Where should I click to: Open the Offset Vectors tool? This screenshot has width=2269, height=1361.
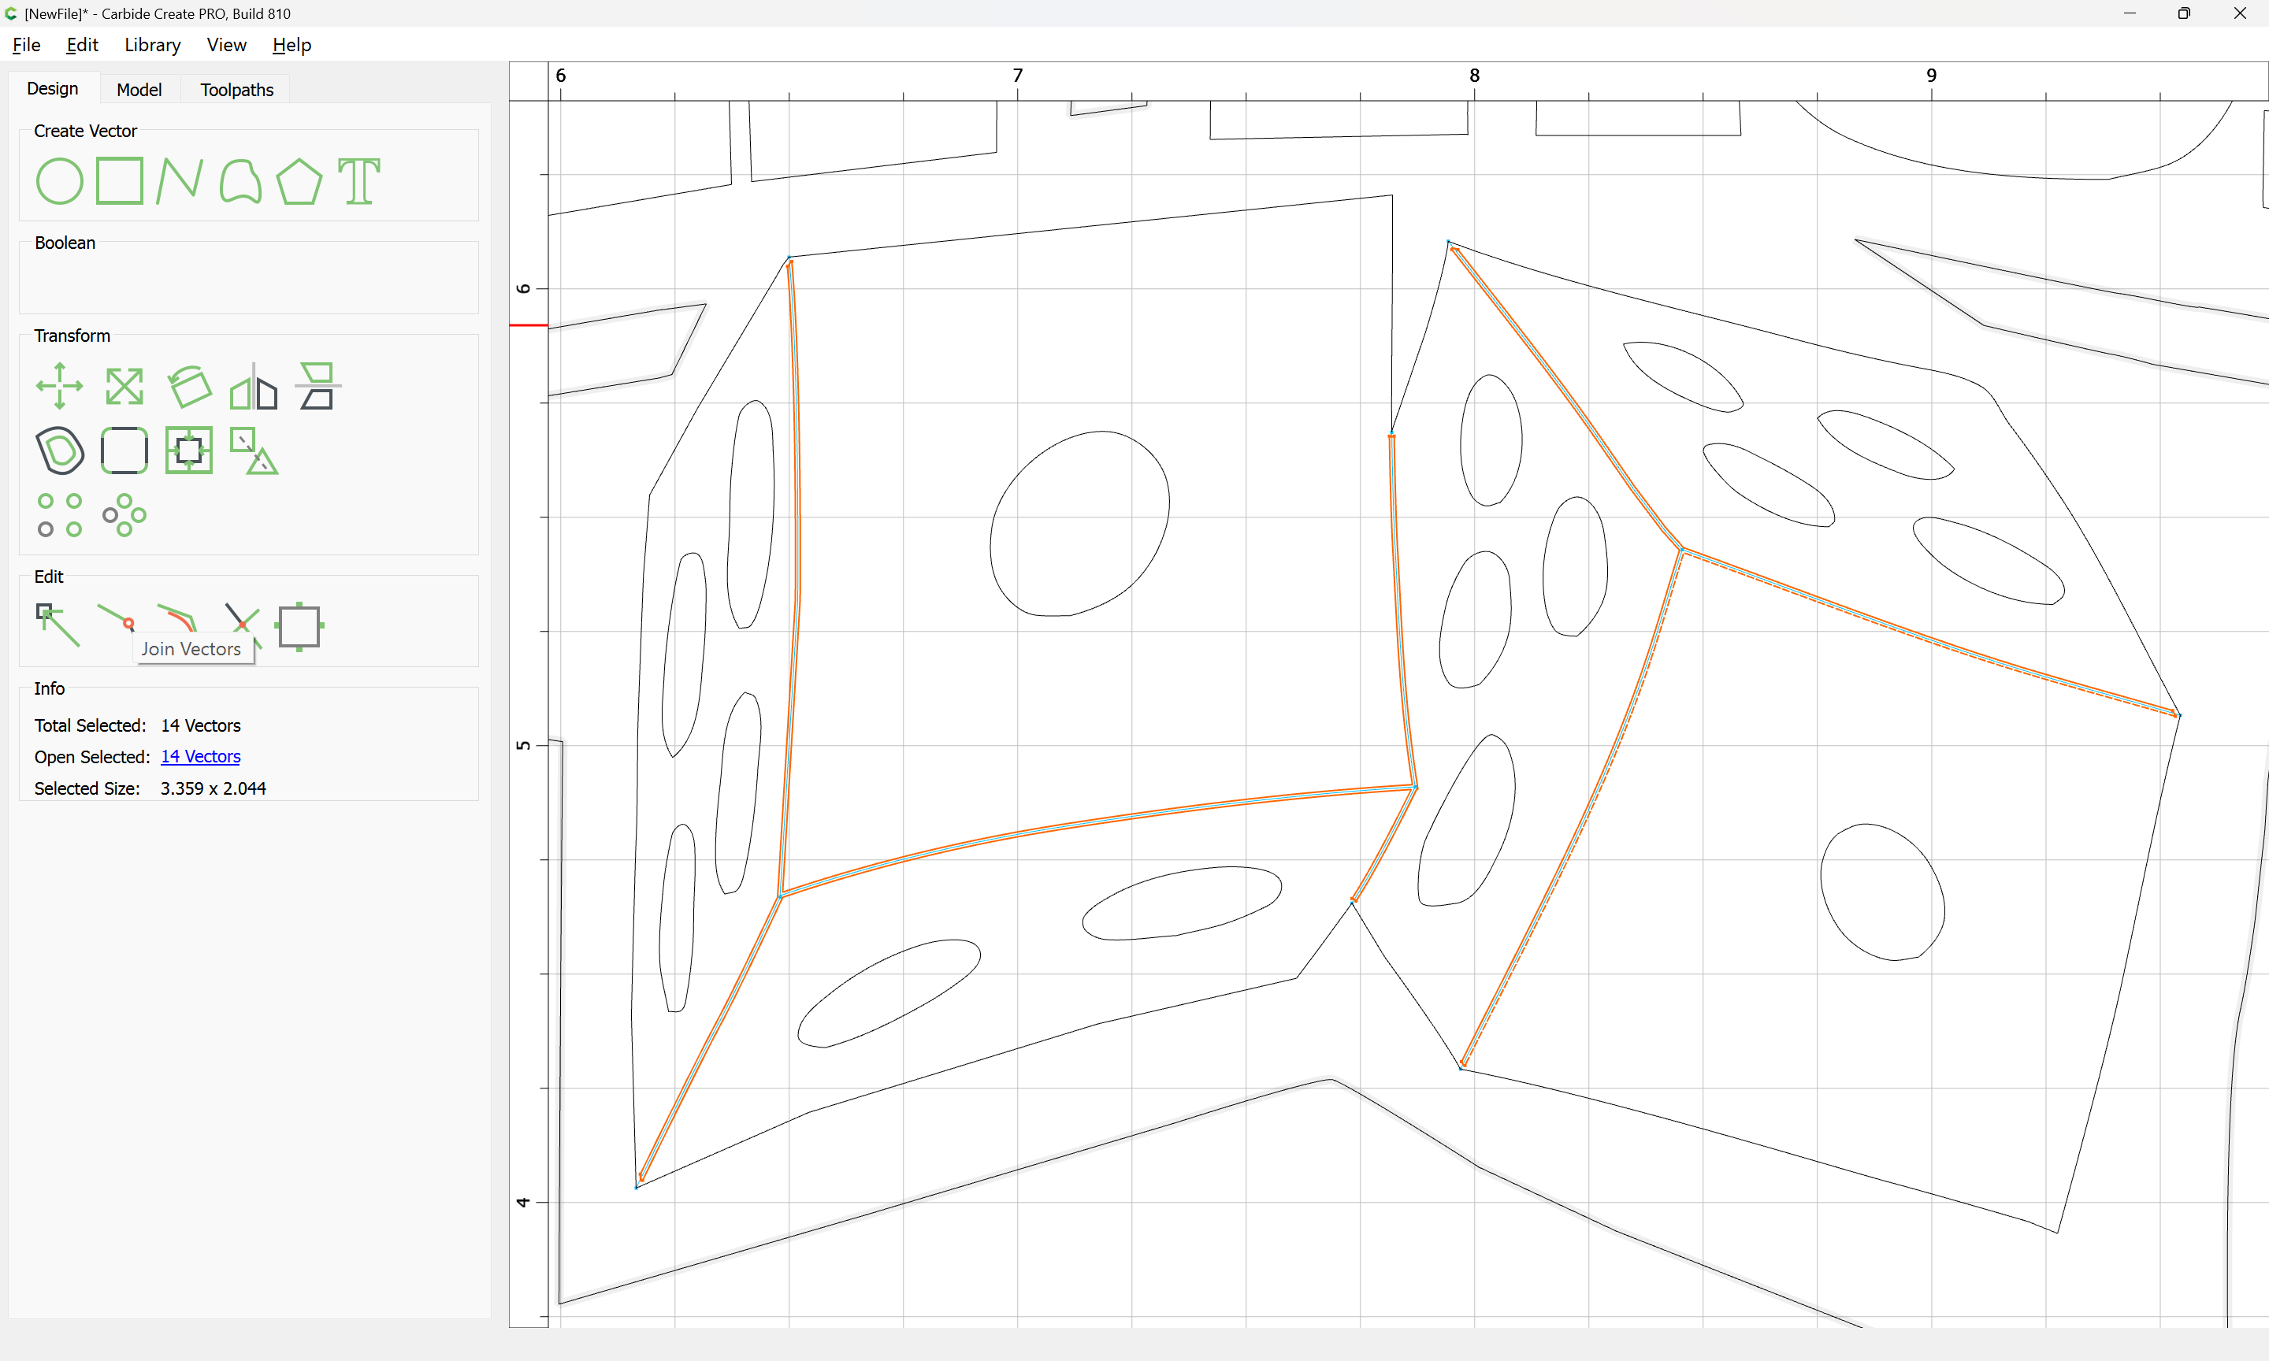pyautogui.click(x=60, y=451)
